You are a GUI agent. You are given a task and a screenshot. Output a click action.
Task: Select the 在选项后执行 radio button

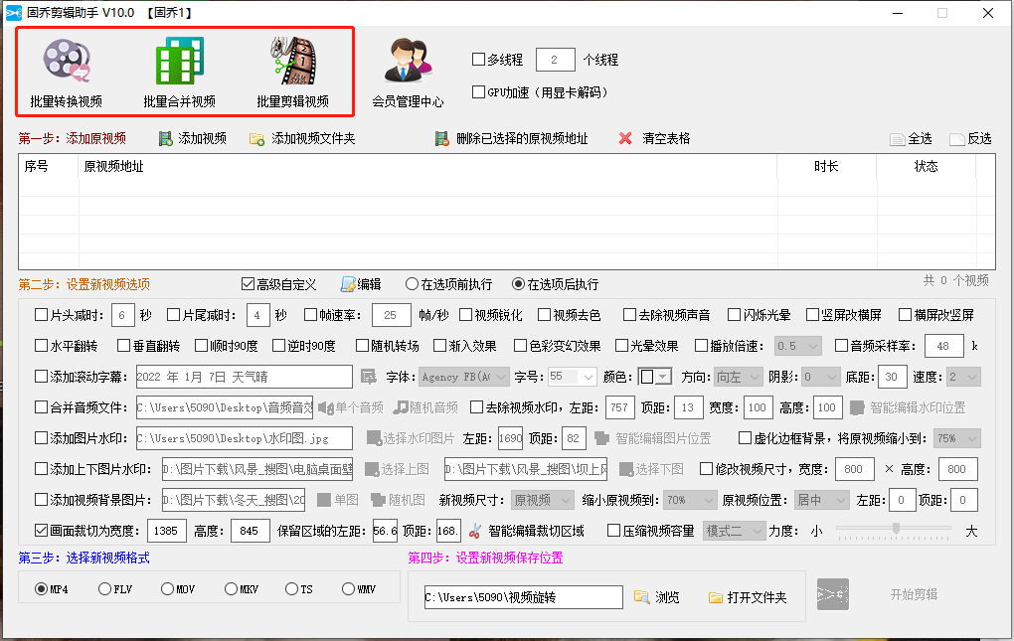518,283
